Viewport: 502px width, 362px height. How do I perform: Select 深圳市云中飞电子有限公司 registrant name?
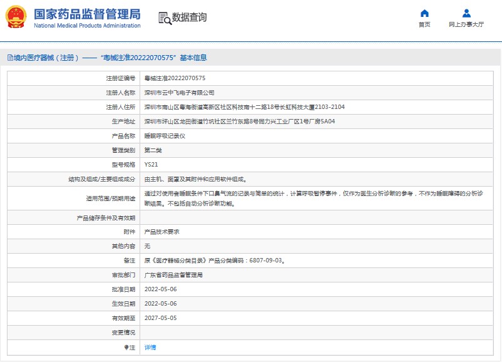(x=179, y=93)
